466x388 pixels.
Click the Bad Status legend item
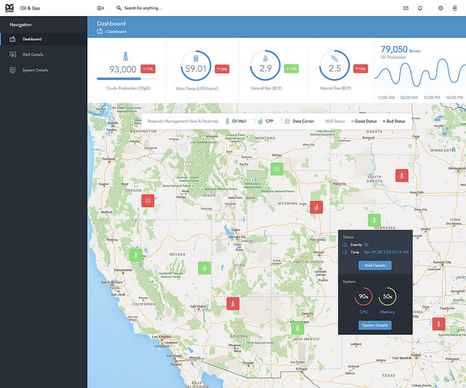coord(394,122)
